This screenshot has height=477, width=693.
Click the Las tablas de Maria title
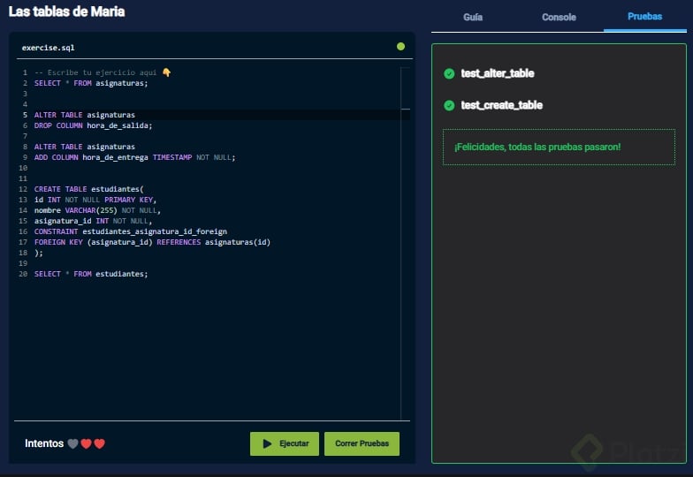(67, 11)
